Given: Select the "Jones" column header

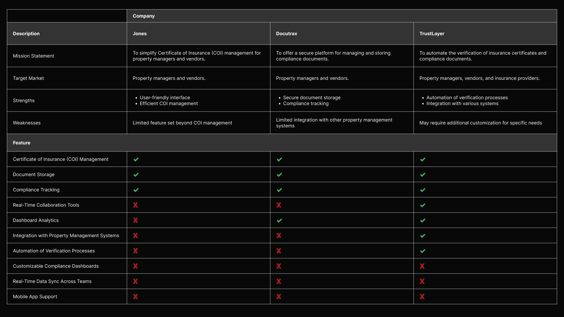Looking at the screenshot, I should pyautogui.click(x=199, y=33).
